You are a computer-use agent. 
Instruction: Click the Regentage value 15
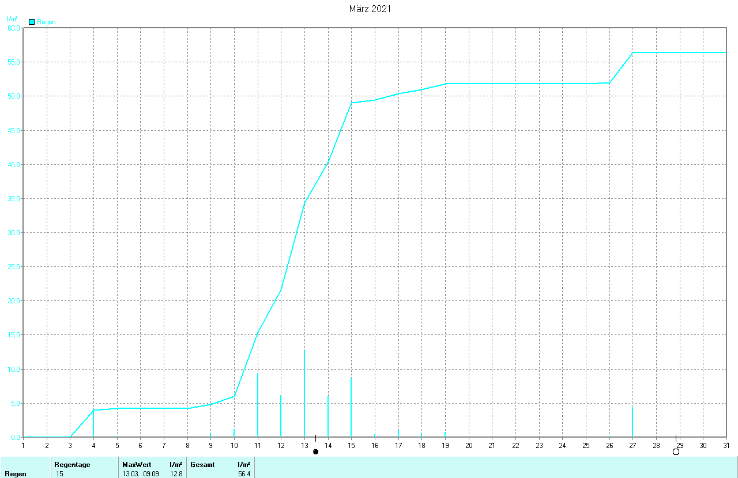pyautogui.click(x=59, y=473)
